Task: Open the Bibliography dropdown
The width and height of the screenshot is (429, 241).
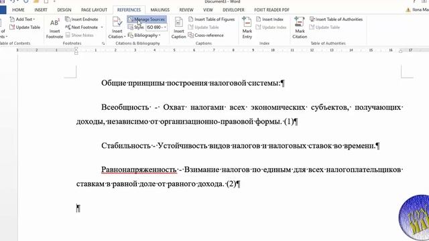Action: point(144,35)
